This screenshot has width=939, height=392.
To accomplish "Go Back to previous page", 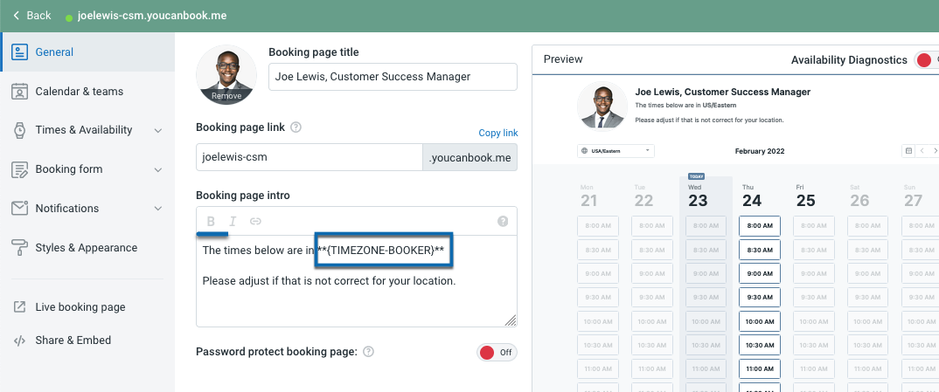I will coord(31,16).
